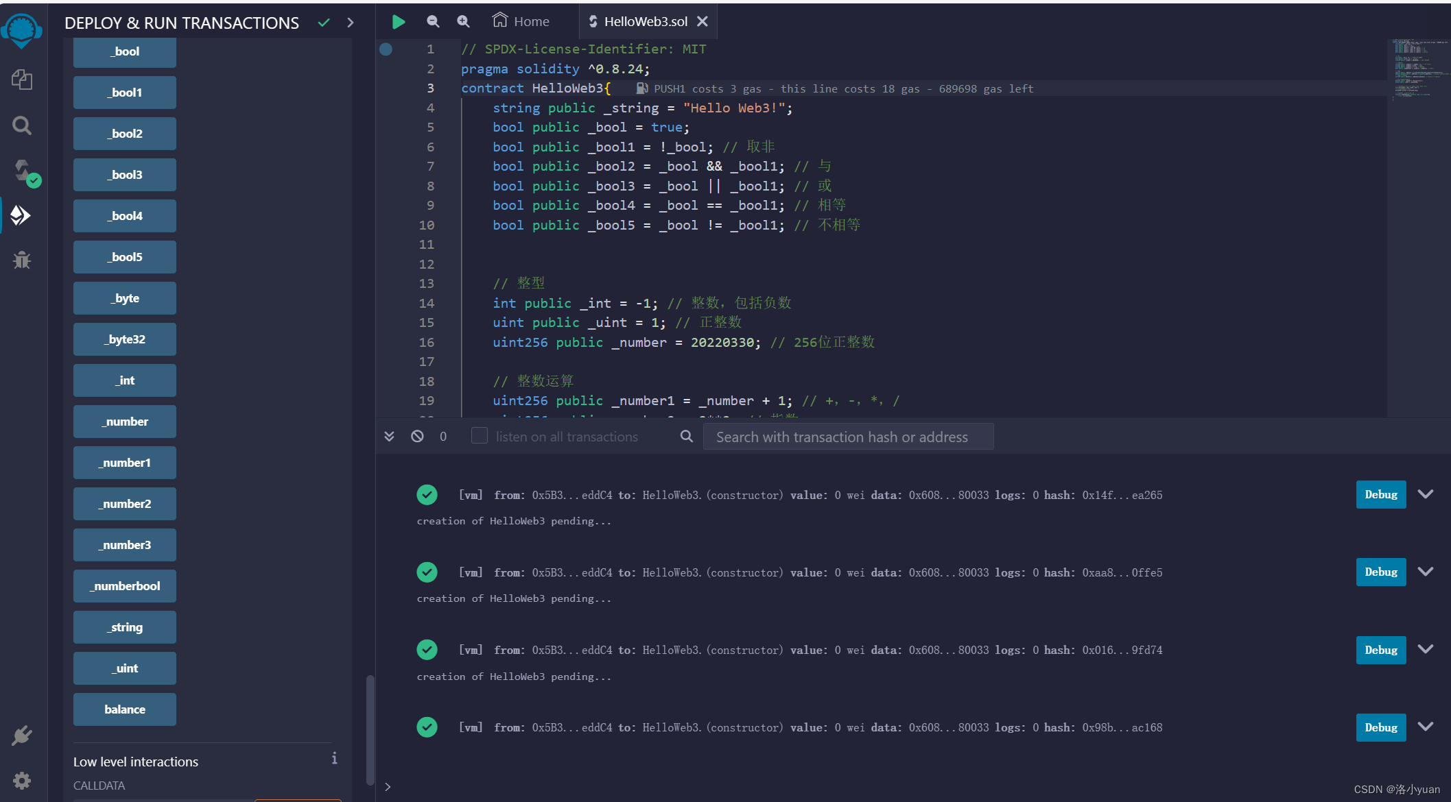Image resolution: width=1451 pixels, height=802 pixels.
Task: Zoom out the editor font
Action: click(x=433, y=21)
